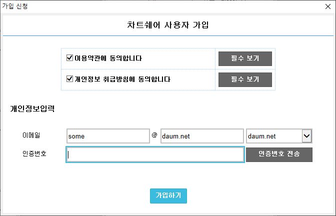
Task: Toggle the 이용약관에 동의합니다 checkbox
Action: (70, 58)
